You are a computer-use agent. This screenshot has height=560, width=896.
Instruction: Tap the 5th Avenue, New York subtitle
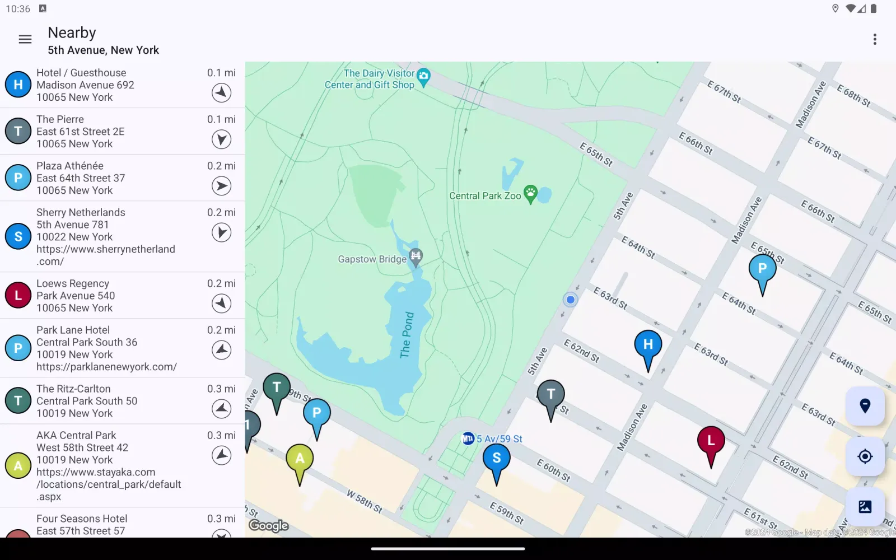[103, 50]
